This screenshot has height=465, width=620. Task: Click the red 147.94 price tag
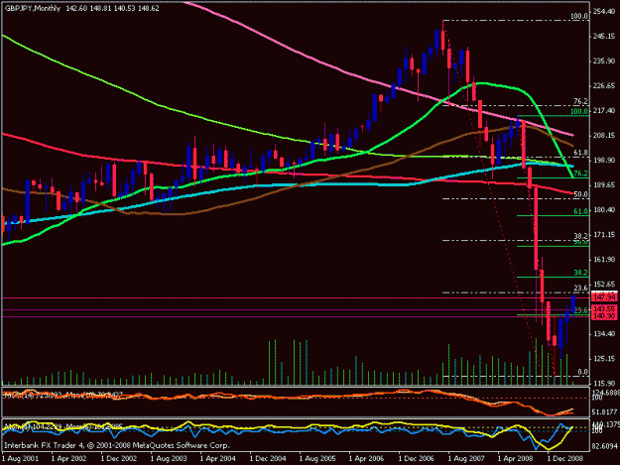coord(603,296)
